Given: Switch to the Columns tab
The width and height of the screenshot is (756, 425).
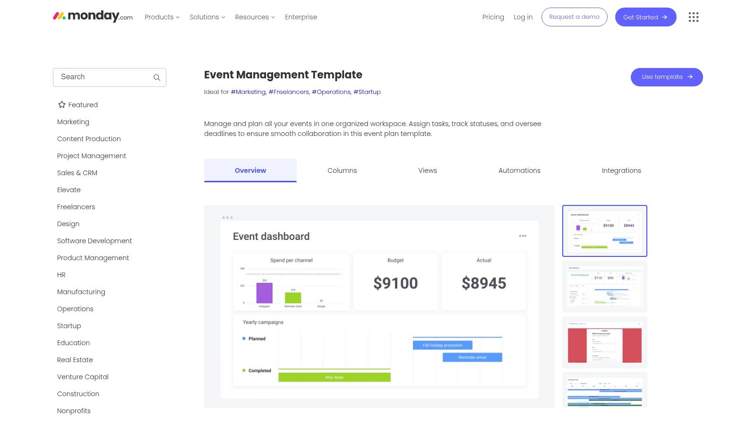Looking at the screenshot, I should (x=342, y=170).
